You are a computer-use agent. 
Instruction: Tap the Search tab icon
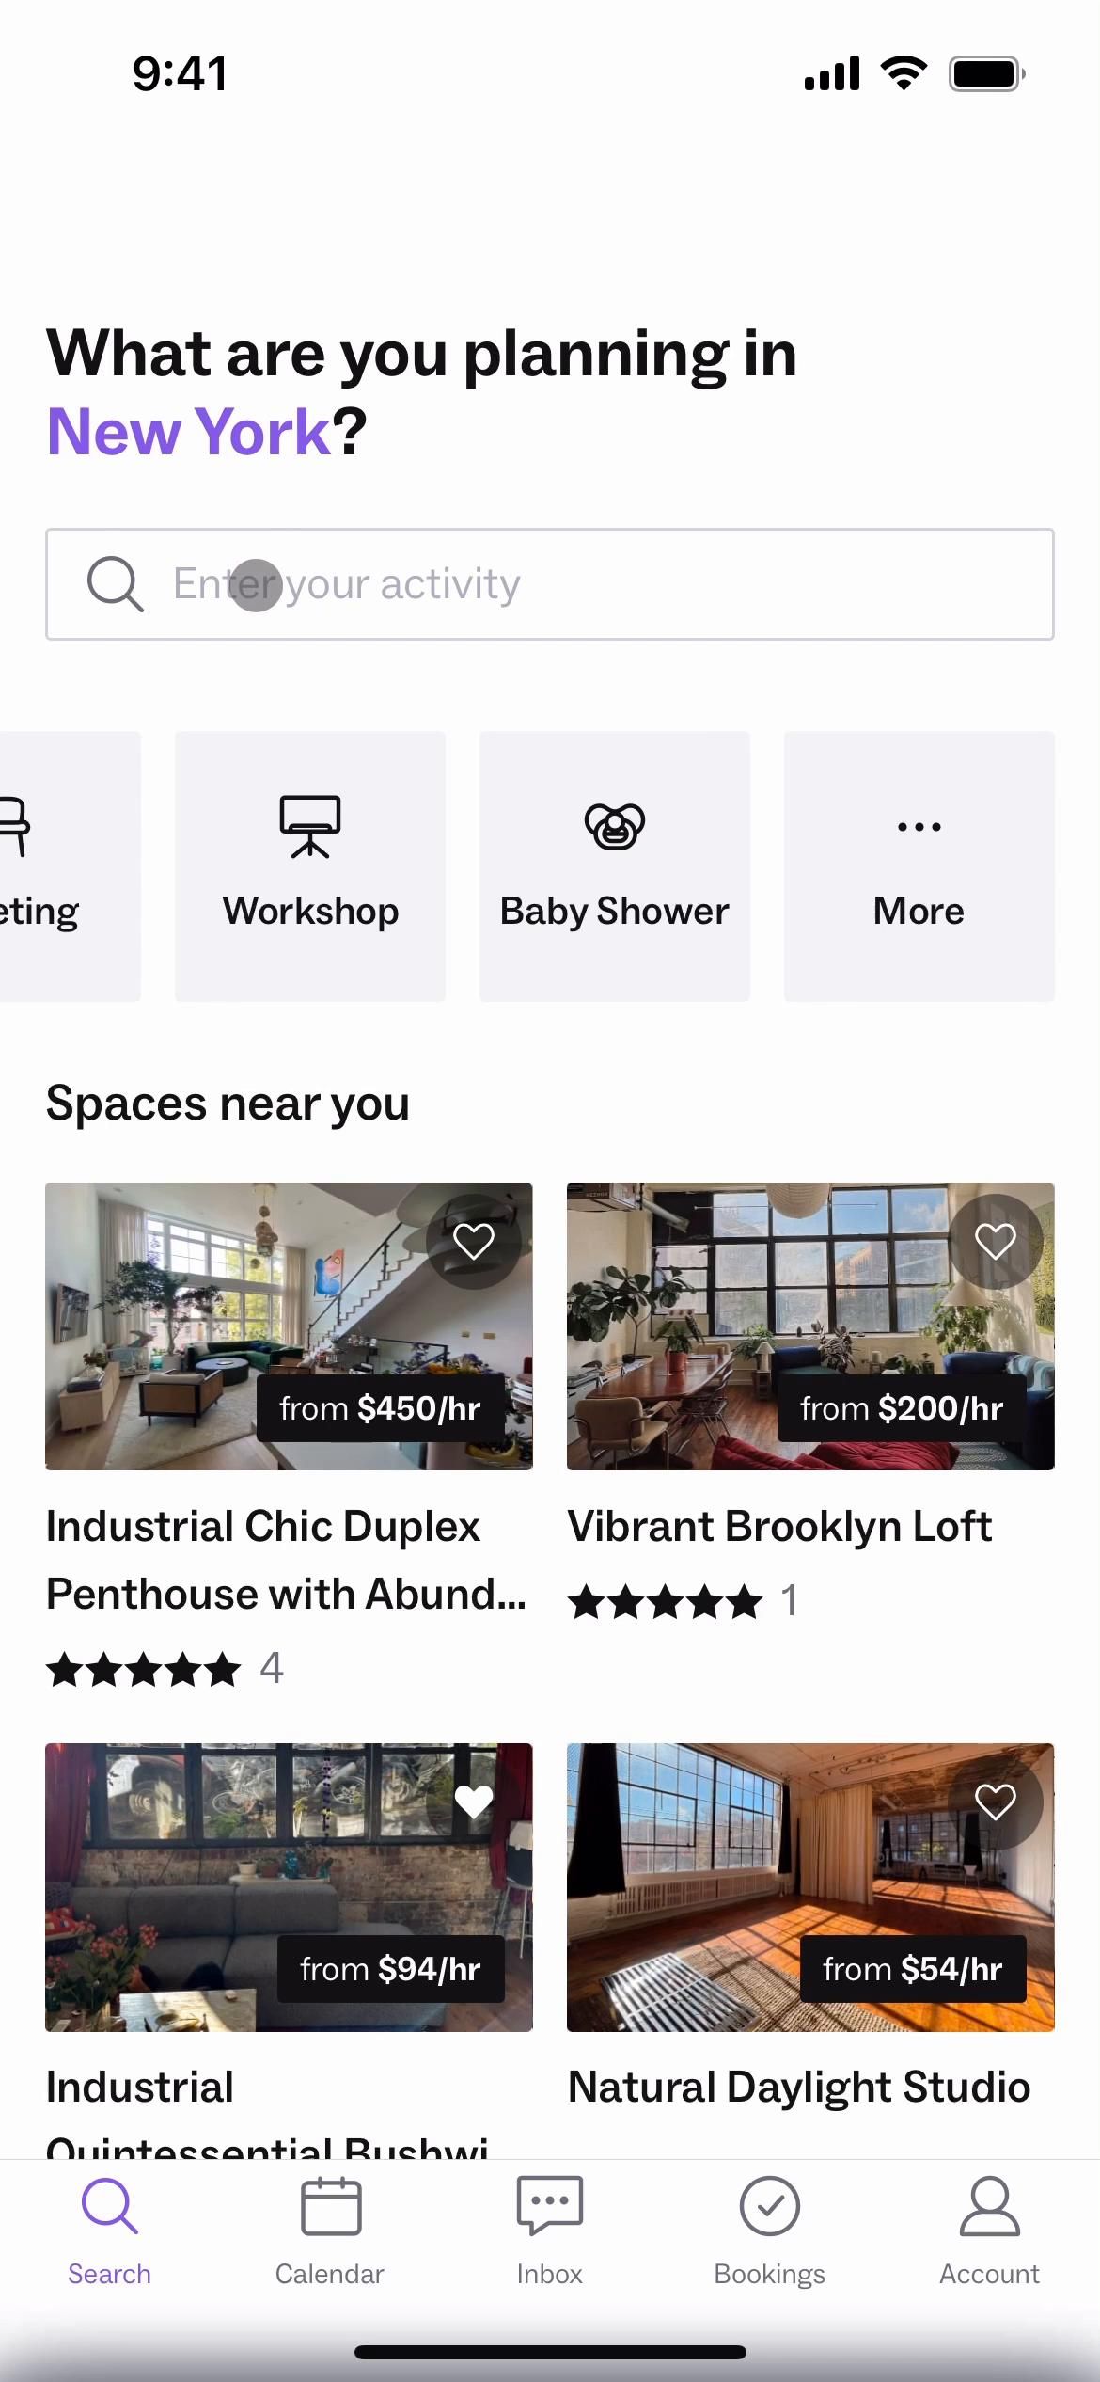click(x=110, y=2206)
